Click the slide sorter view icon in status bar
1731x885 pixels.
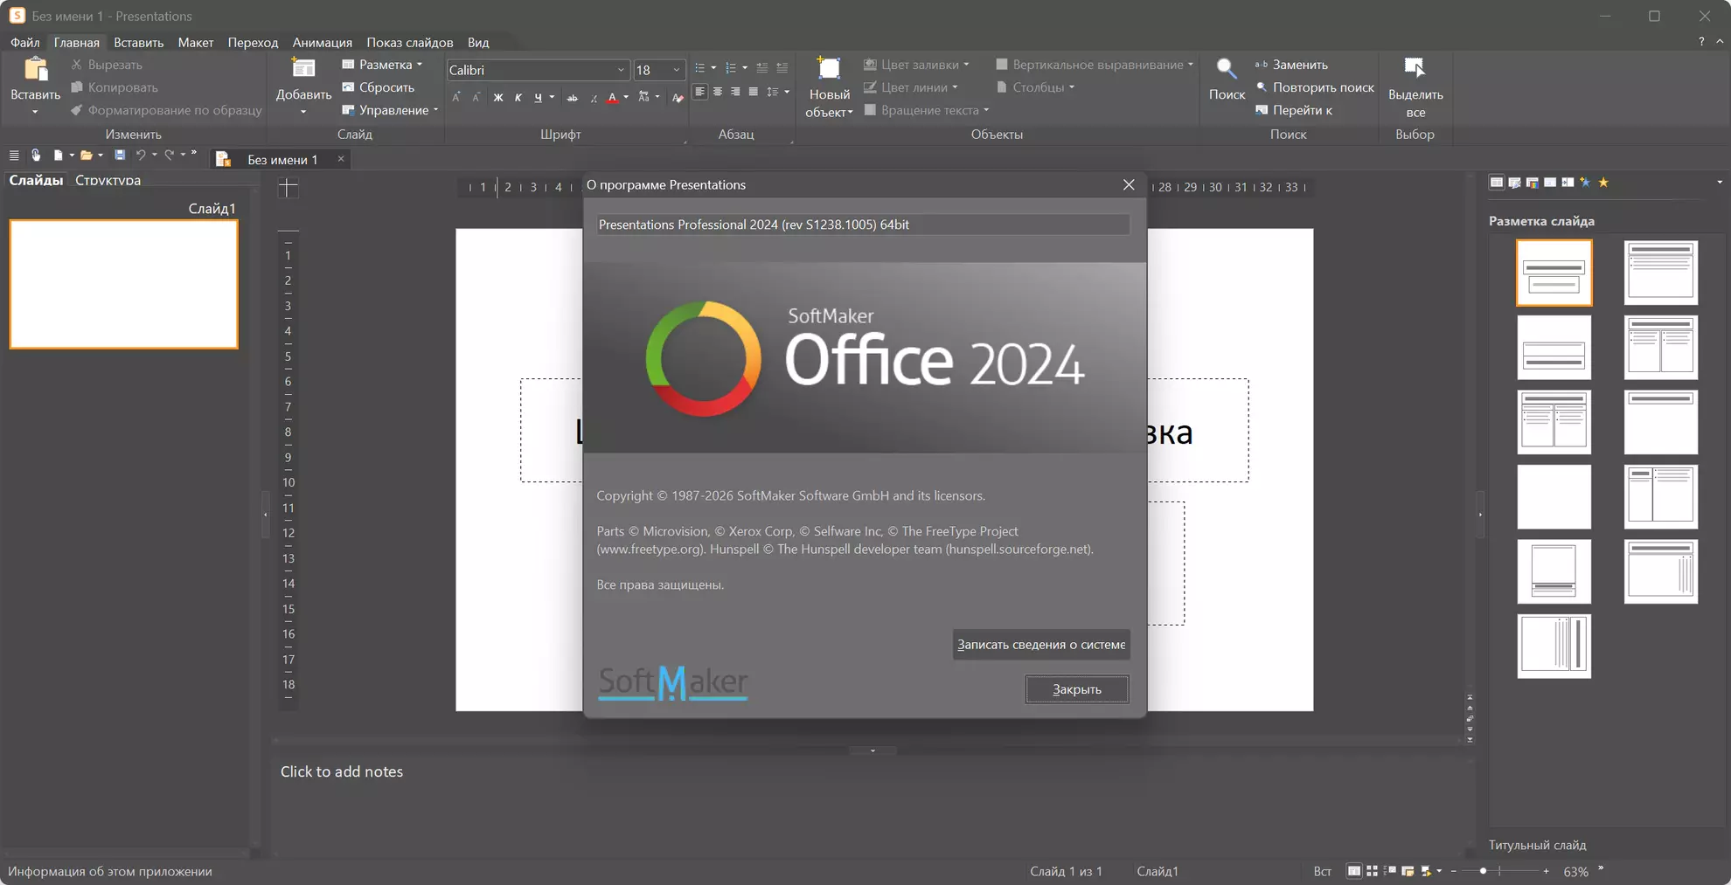click(1372, 871)
